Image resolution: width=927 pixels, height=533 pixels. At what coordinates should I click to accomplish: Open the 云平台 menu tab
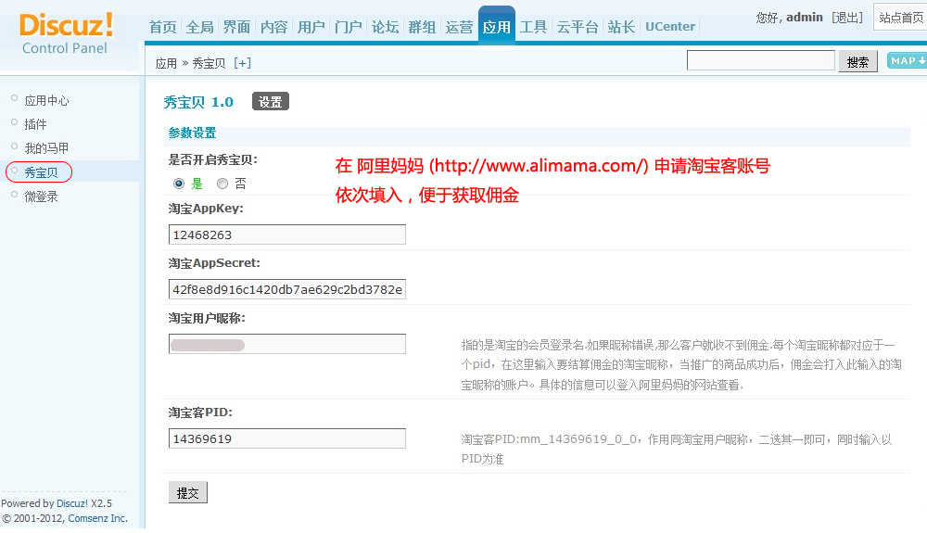578,27
